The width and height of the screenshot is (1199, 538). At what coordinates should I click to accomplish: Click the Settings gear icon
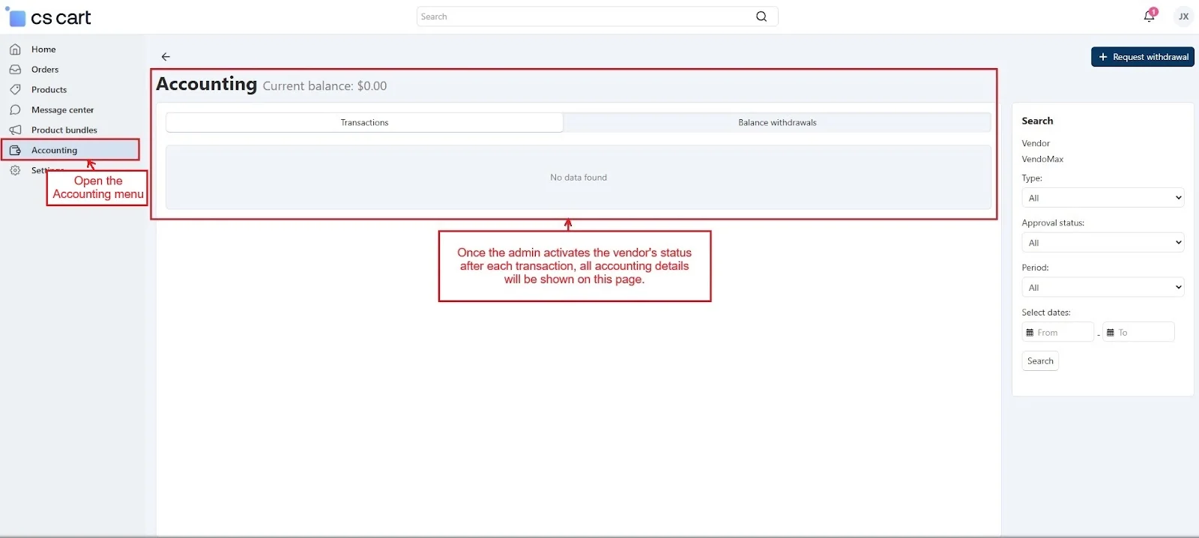pos(15,171)
